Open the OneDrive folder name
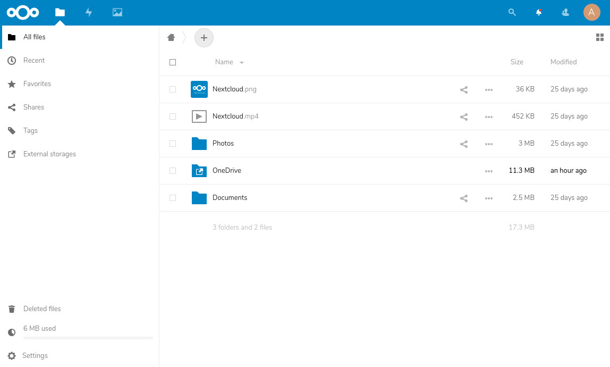Viewport: 610px width, 367px height. (x=227, y=171)
